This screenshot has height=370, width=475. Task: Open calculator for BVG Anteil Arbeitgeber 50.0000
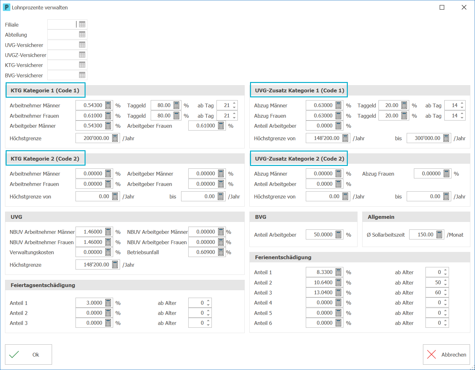(x=338, y=235)
